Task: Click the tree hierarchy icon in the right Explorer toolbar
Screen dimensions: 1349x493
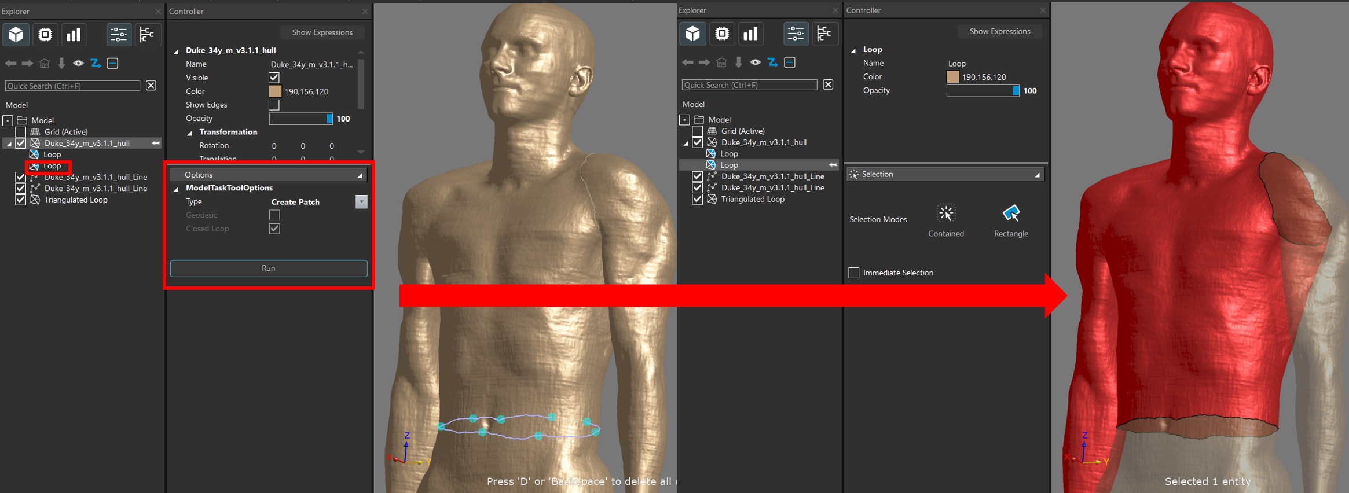Action: pyautogui.click(x=824, y=34)
